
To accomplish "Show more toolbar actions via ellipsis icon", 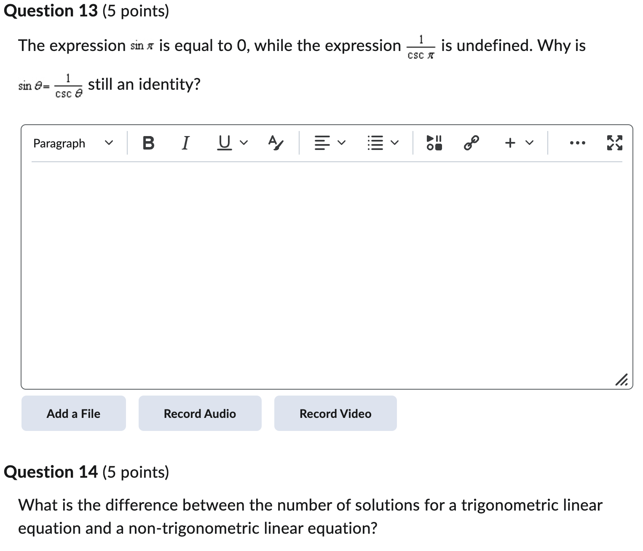I will coord(577,143).
